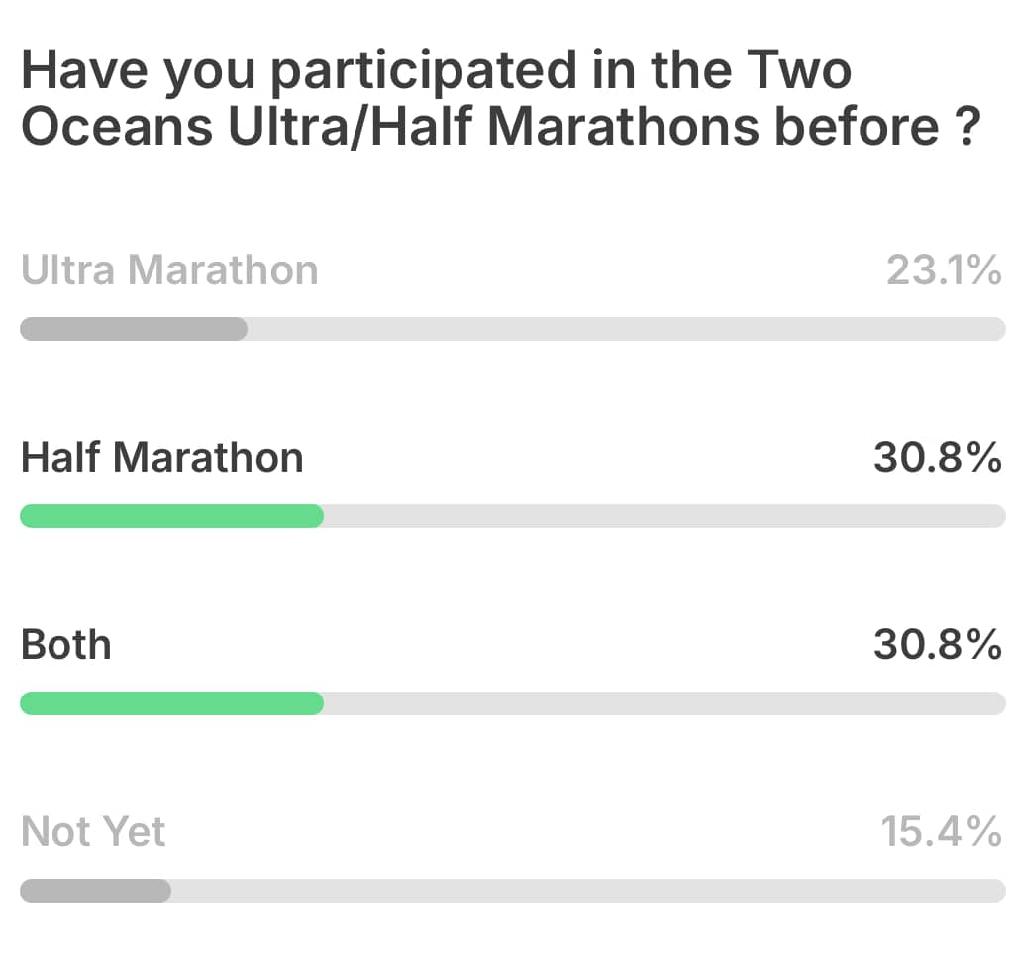Click the 30.8% value beside Half Marathon

[x=938, y=457]
